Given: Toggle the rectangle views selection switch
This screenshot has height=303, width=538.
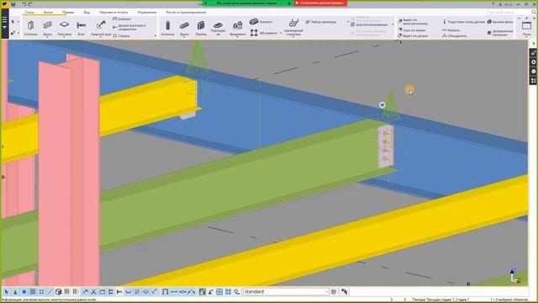Looking at the screenshot, I should (x=103, y=292).
